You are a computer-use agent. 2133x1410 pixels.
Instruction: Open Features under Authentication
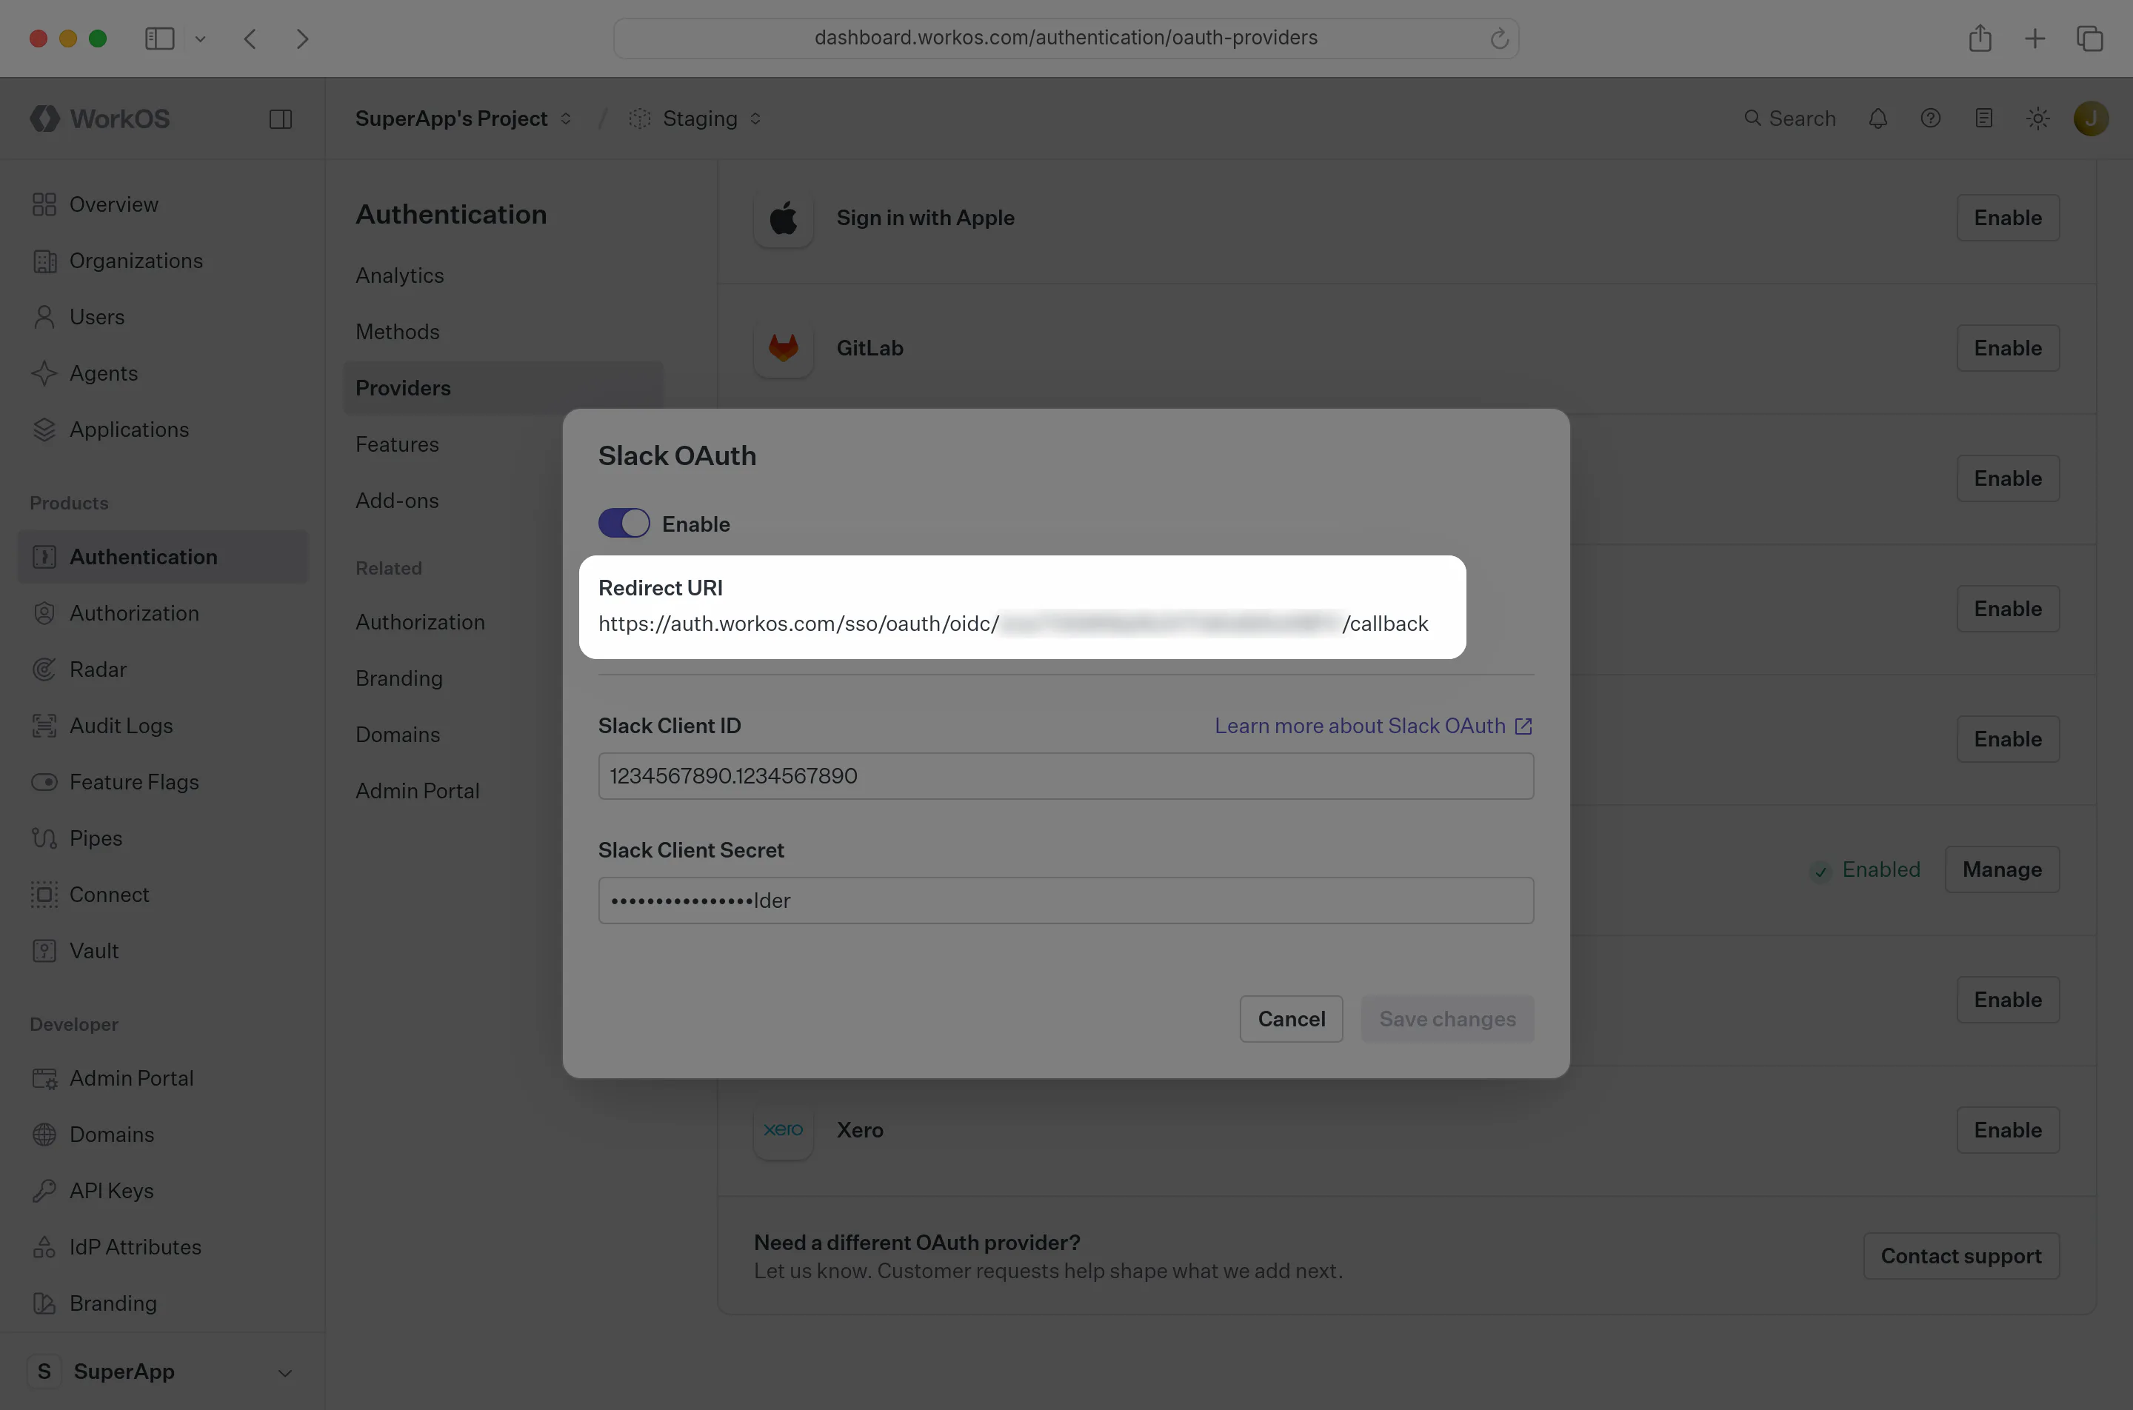(396, 444)
